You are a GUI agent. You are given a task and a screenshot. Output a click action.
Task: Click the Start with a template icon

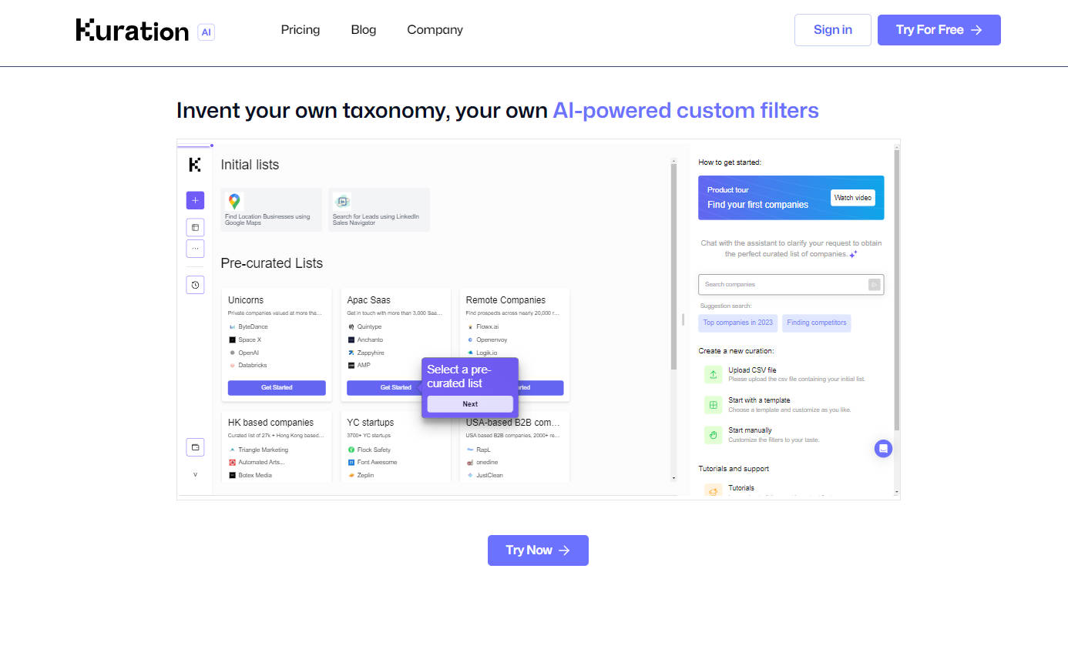tap(713, 404)
